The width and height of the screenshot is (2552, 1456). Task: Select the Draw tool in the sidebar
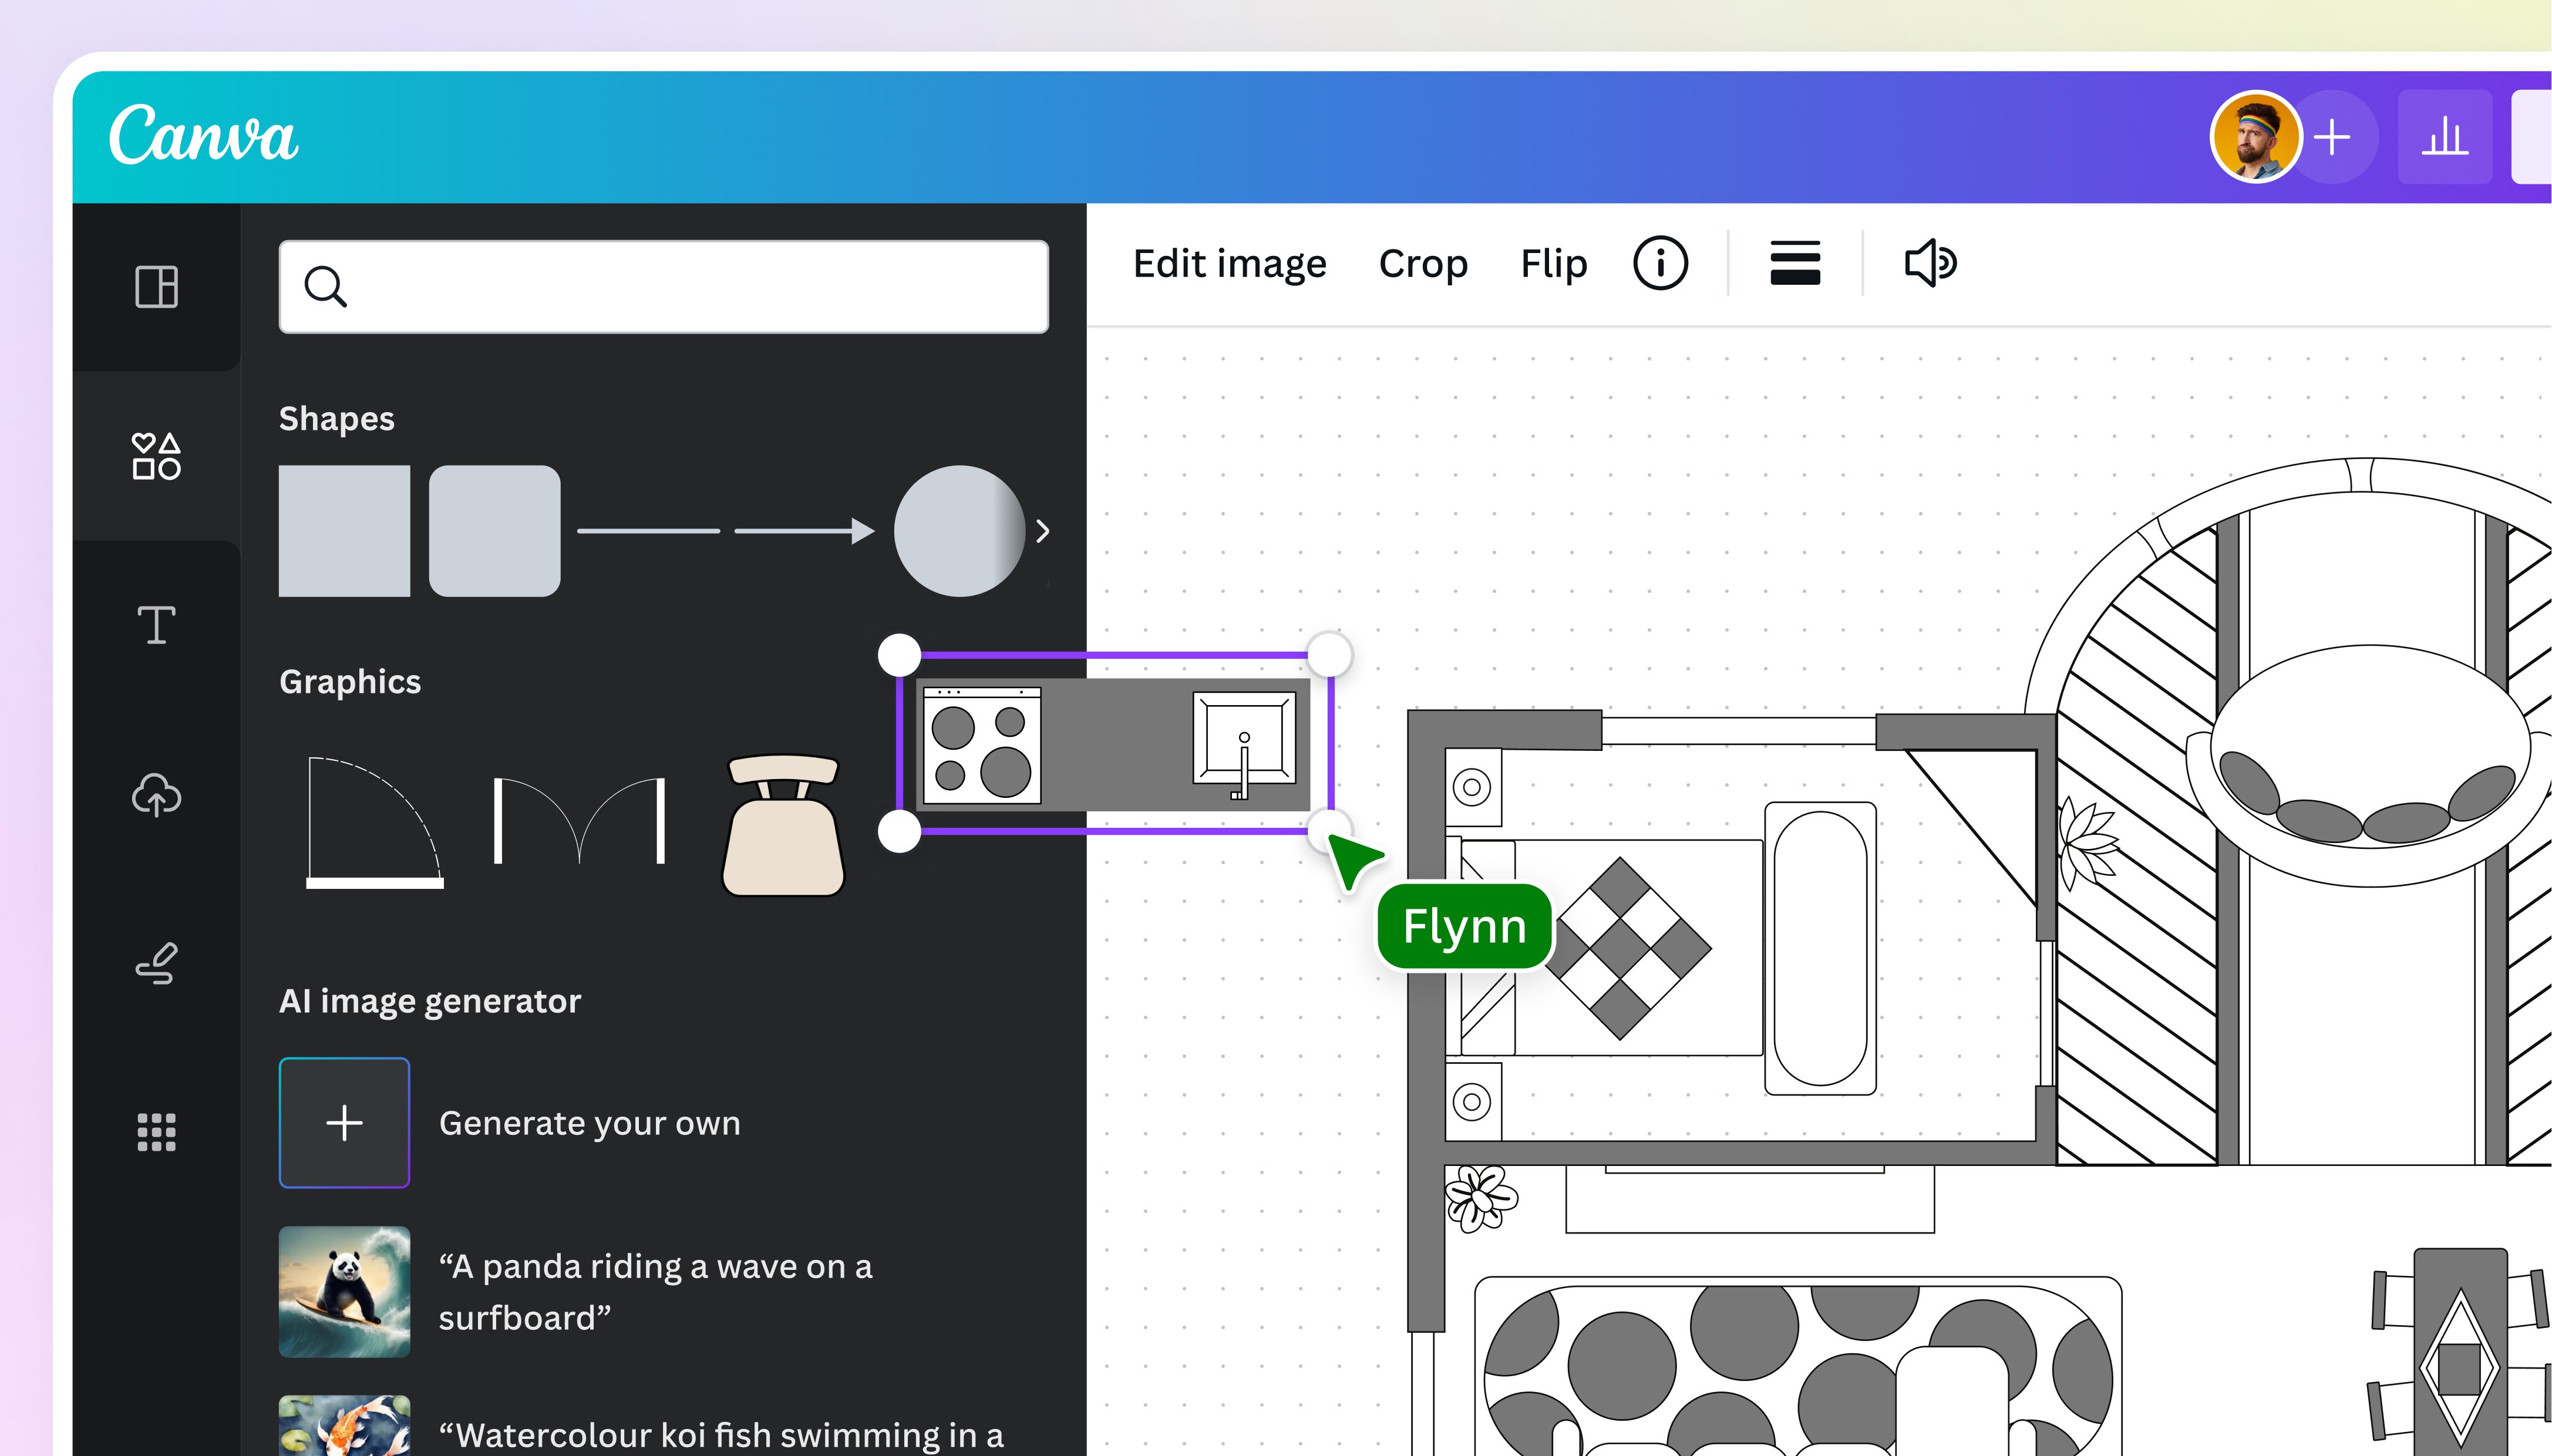click(x=156, y=963)
